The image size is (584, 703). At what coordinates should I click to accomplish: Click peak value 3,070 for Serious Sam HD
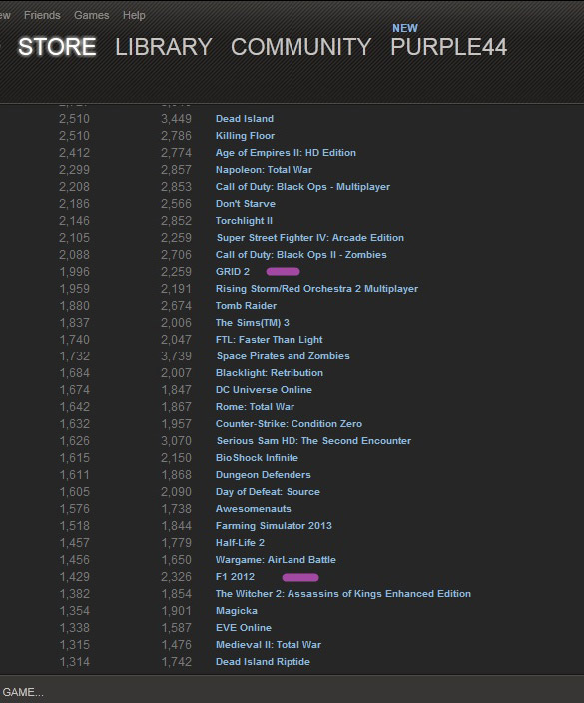(x=176, y=441)
